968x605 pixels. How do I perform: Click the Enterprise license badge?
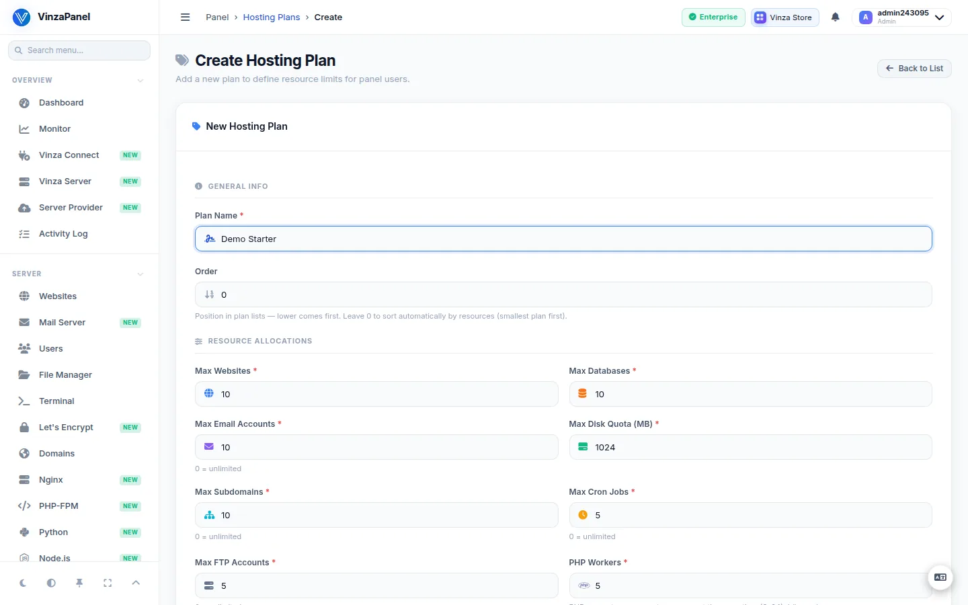(x=713, y=17)
